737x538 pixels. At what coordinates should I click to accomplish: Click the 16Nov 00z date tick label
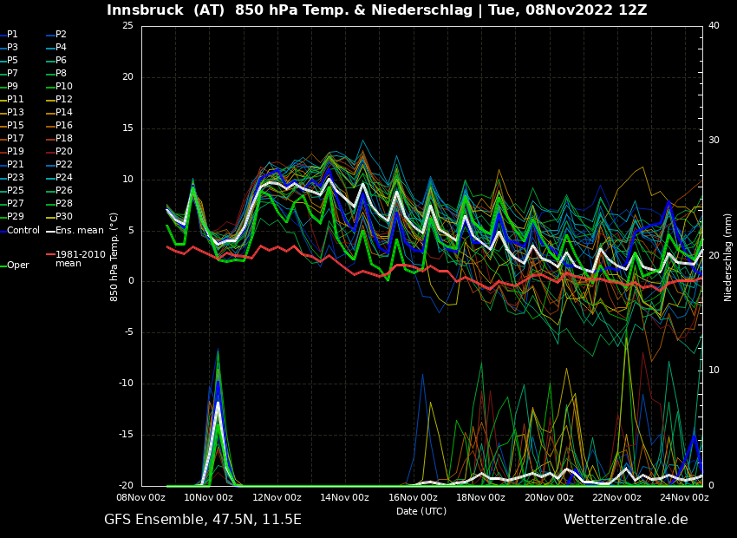click(413, 498)
